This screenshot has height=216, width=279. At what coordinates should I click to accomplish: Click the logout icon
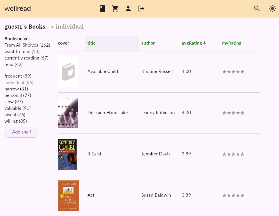(141, 9)
